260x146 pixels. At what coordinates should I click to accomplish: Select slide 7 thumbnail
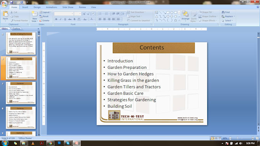[x=21, y=93]
